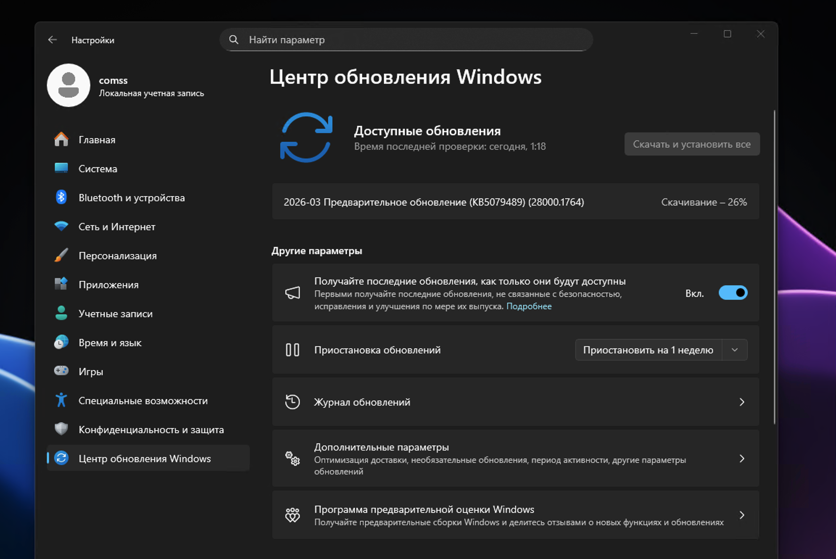Go to Accounts settings section
This screenshot has height=559, width=836.
tap(115, 314)
